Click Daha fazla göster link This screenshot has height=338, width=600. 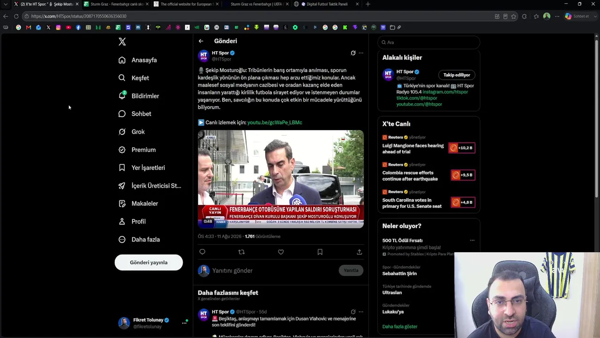[x=400, y=327]
